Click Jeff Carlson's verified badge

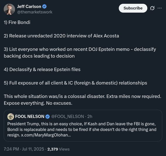click(x=44, y=6)
